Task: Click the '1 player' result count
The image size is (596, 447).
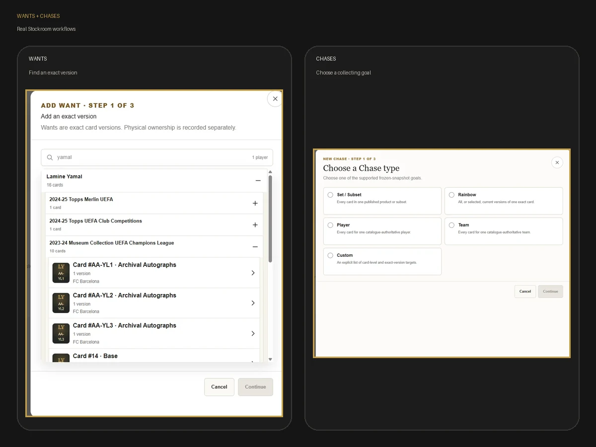Action: pyautogui.click(x=260, y=157)
